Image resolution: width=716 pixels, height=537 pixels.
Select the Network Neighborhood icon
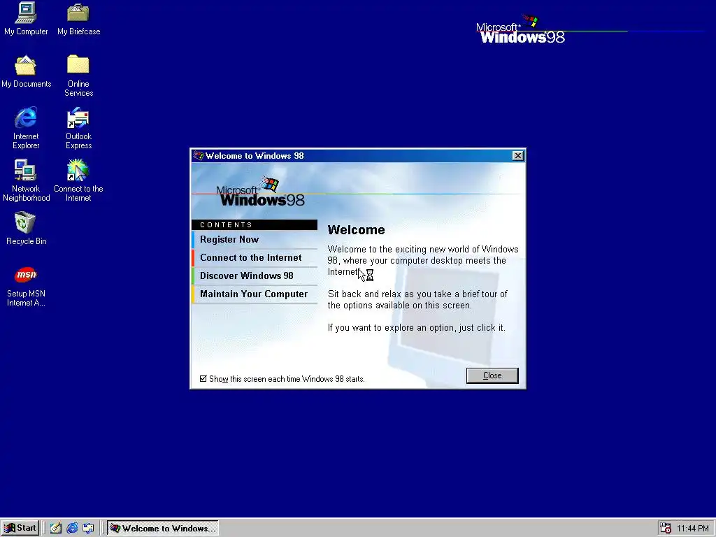tap(26, 180)
